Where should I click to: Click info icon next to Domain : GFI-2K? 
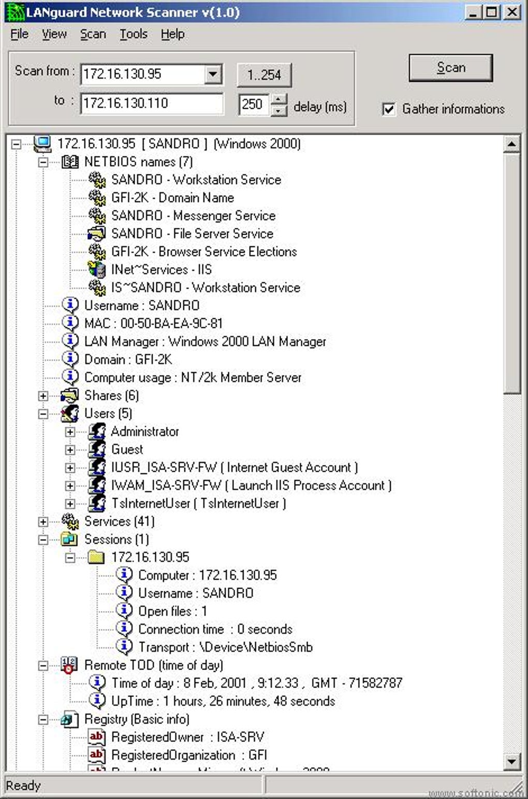point(70,359)
